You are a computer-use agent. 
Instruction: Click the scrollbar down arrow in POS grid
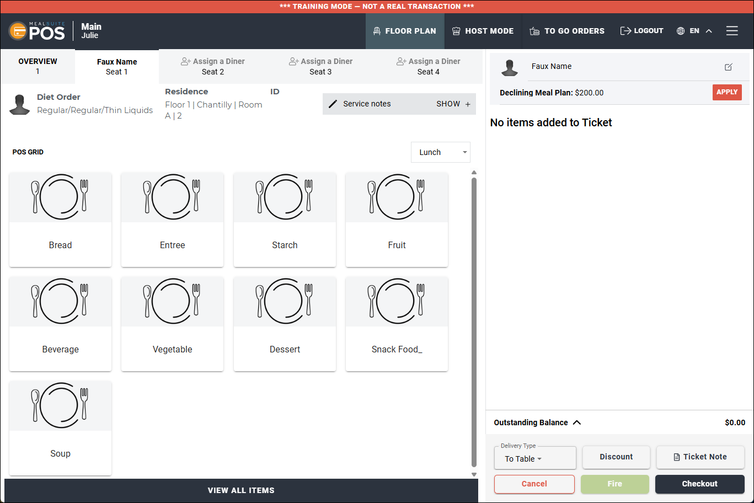click(474, 474)
